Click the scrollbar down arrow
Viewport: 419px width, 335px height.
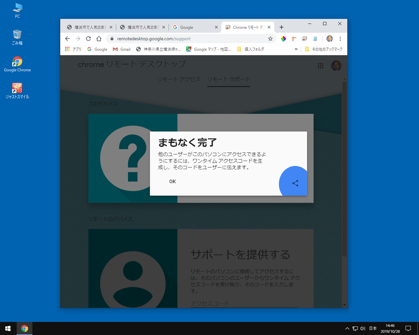click(x=344, y=305)
